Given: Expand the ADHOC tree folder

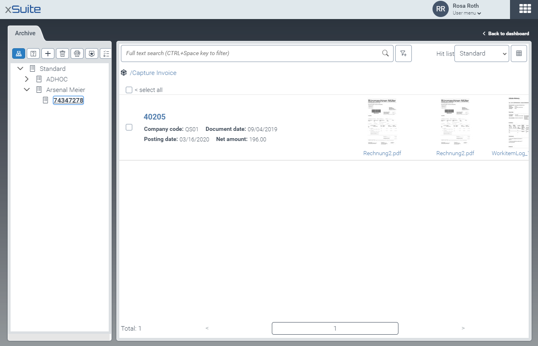Looking at the screenshot, I should coord(27,79).
